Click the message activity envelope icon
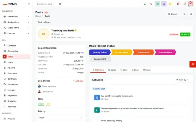This screenshot has height=122, width=196. 97,97
